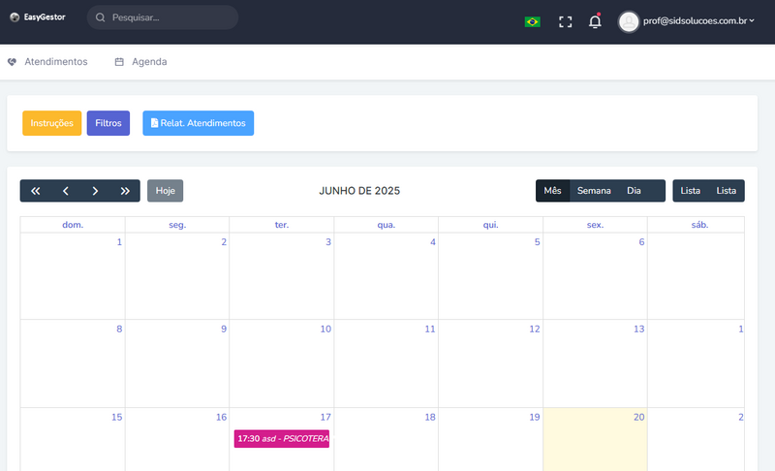The image size is (775, 471).
Task: Open the Agenda menu
Action: coord(149,62)
